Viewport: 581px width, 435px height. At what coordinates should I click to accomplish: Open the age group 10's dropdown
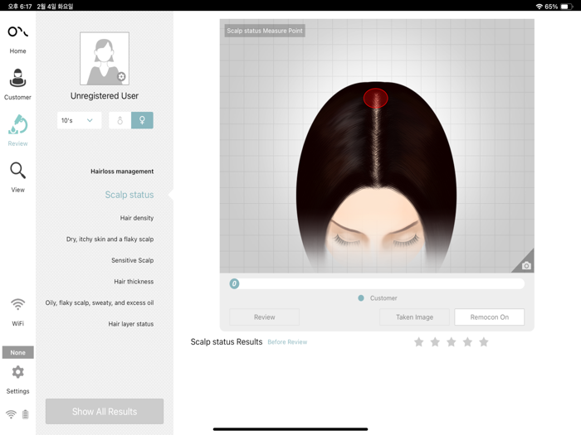click(80, 120)
